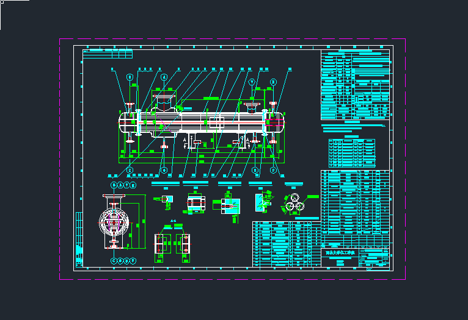Click the left saddle detail drawing at the bottom

pos(161,243)
